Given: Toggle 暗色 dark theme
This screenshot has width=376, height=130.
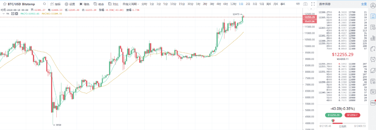Looking at the screenshot, I should [x=84, y=4].
